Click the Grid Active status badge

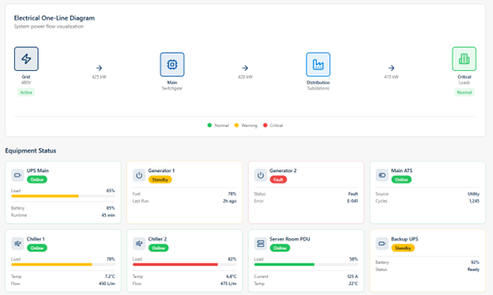[26, 92]
